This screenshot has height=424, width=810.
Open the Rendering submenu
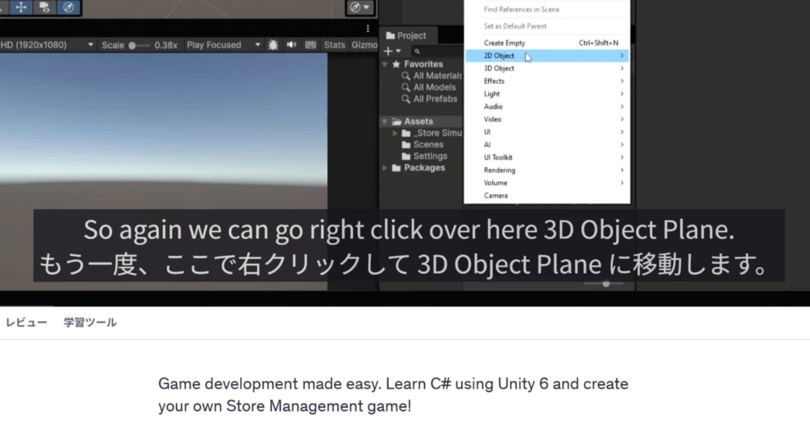click(x=547, y=170)
